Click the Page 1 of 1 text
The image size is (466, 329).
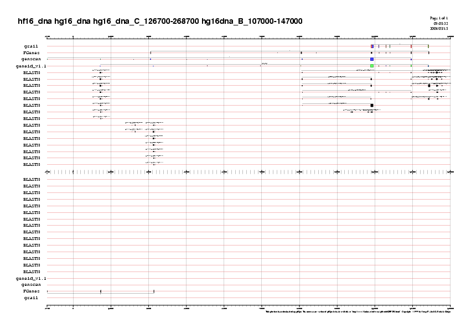(442, 18)
